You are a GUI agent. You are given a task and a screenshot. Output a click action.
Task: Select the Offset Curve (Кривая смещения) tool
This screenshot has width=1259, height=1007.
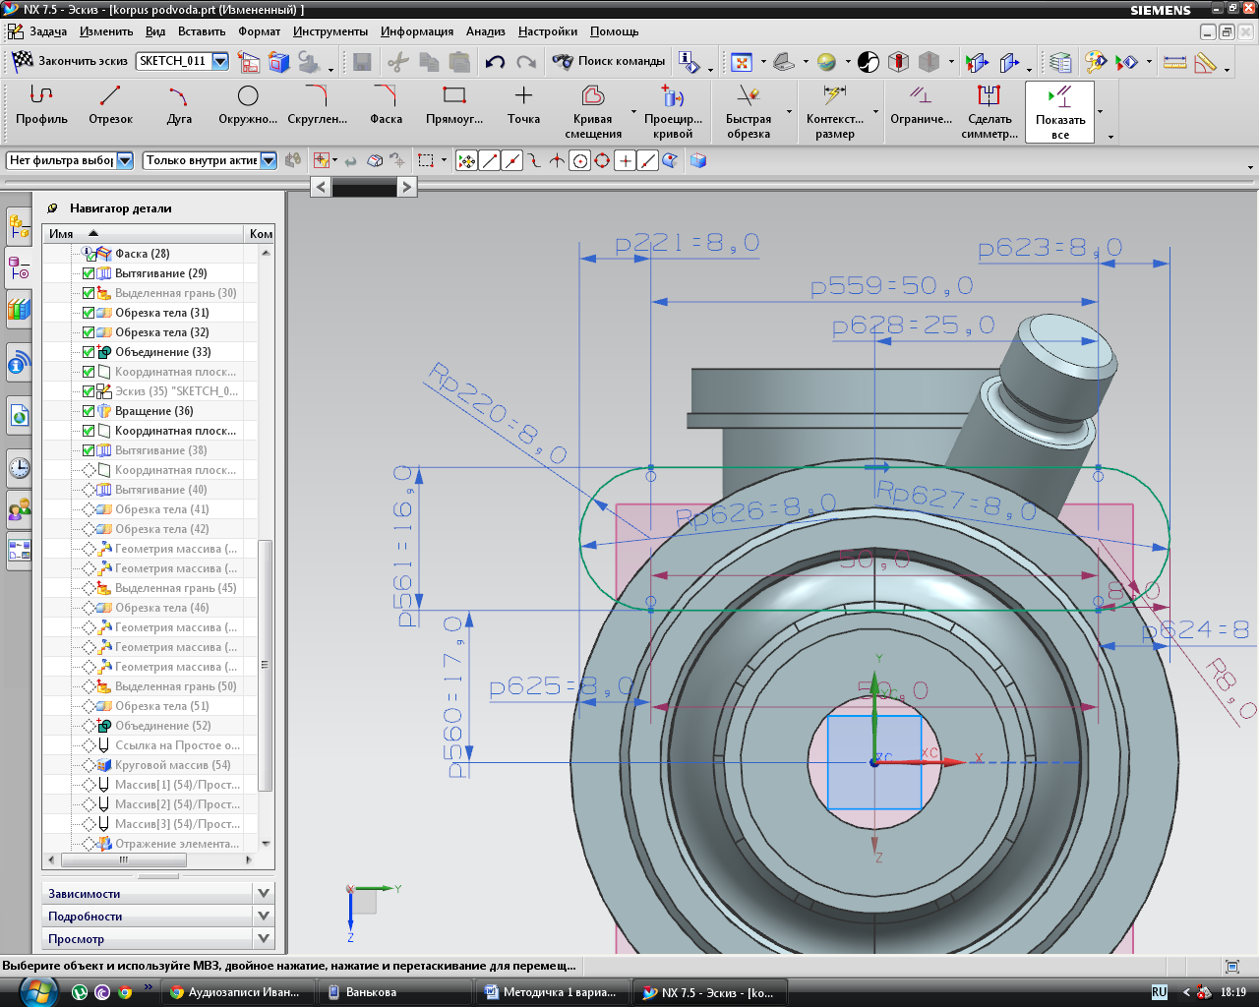click(593, 111)
